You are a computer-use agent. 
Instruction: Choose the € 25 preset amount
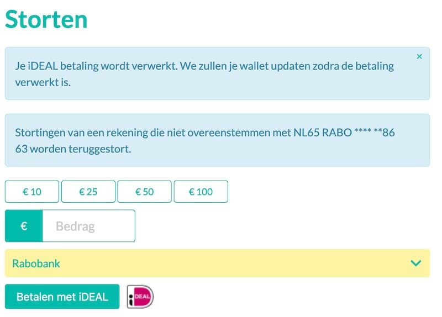pyautogui.click(x=88, y=192)
